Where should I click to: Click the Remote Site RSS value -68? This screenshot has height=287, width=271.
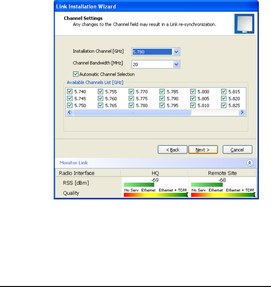click(x=222, y=180)
